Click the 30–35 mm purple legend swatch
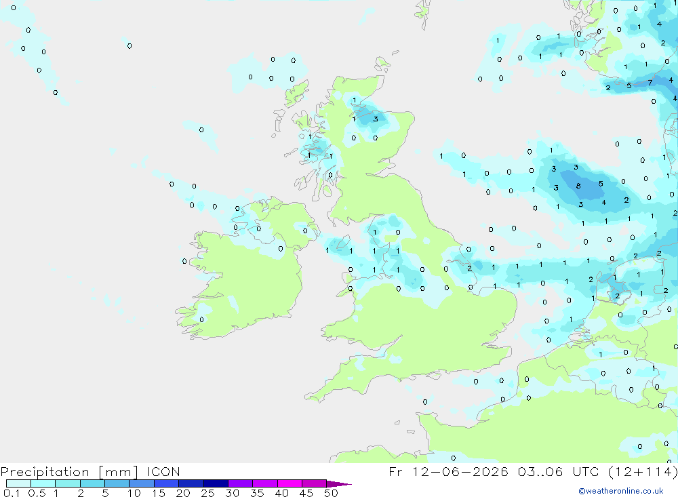Viewport: 678px width, 497px height. [241, 483]
